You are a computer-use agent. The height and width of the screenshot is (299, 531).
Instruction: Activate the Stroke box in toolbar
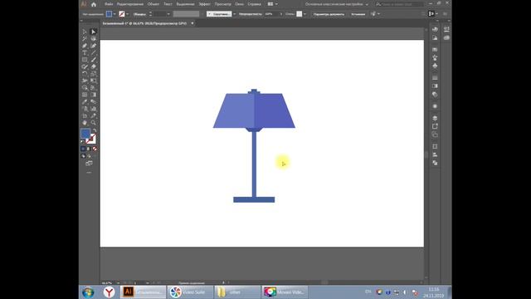[92, 140]
